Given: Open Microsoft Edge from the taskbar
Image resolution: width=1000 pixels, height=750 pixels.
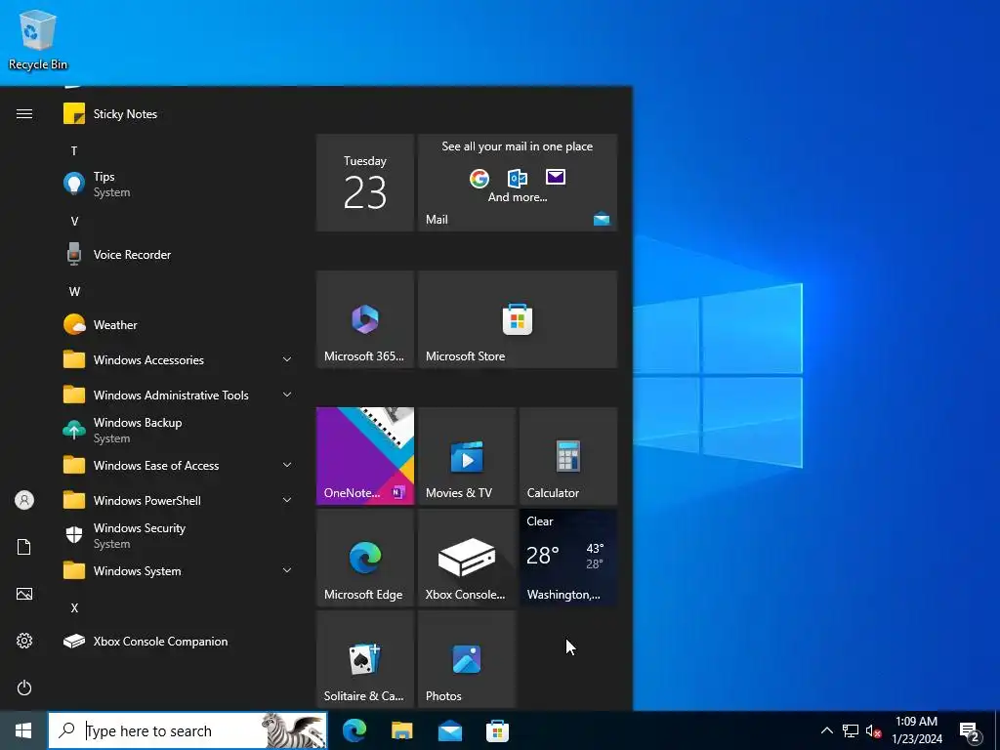Looking at the screenshot, I should tap(354, 730).
